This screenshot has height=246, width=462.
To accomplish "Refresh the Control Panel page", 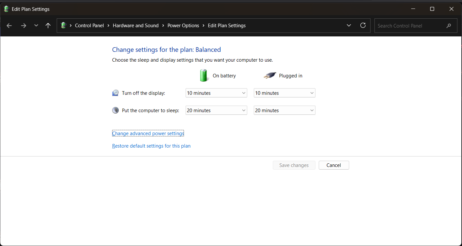I will click(x=363, y=26).
